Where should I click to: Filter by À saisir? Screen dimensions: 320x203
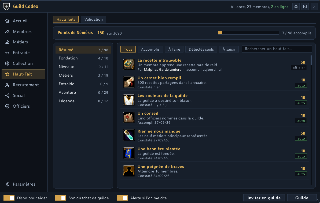(x=229, y=49)
